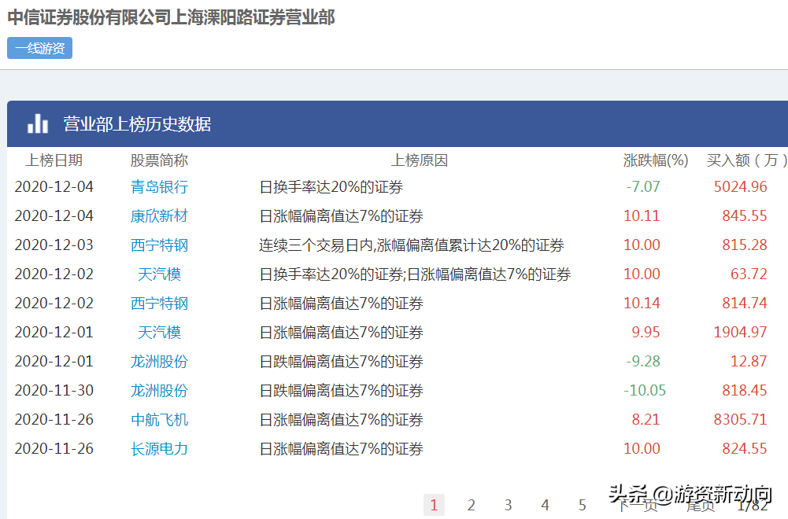Click the buy amount 815.28
The width and height of the screenshot is (788, 519).
pyautogui.click(x=745, y=245)
